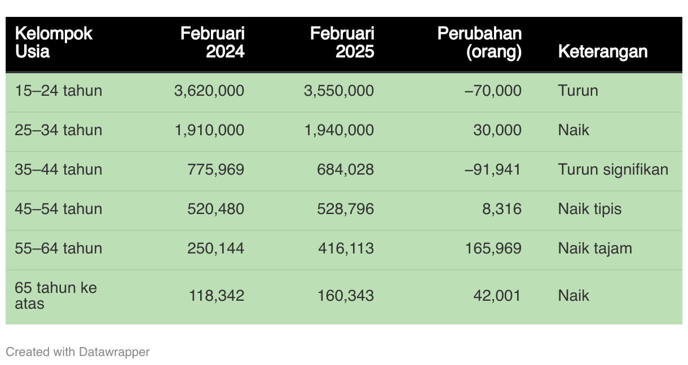Select the 55–64 tahun row label
The image size is (688, 365).
[59, 248]
